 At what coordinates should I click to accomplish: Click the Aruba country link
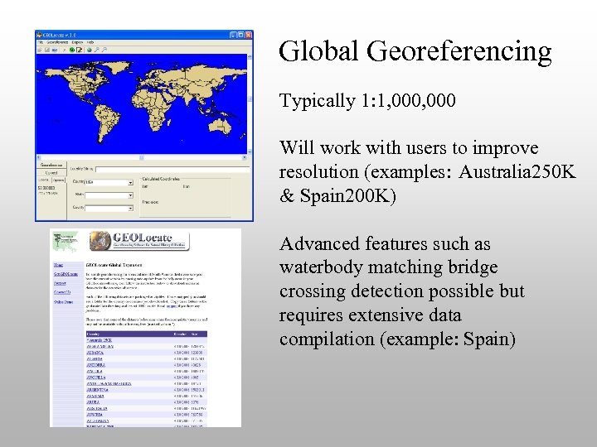93,401
